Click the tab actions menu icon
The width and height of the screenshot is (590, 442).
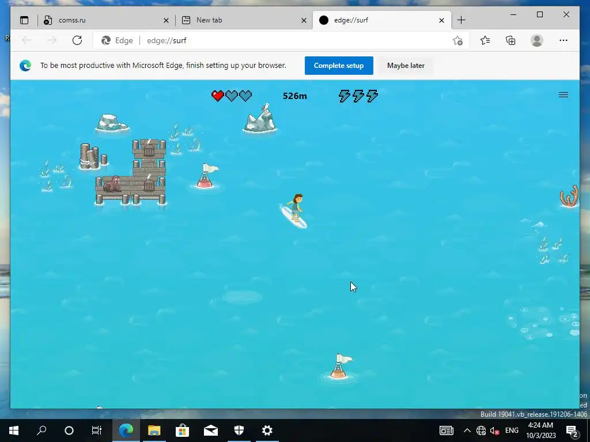click(24, 20)
